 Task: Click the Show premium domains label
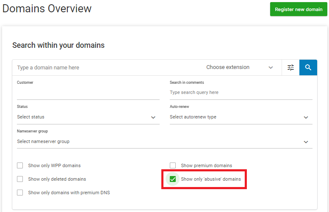(207, 165)
